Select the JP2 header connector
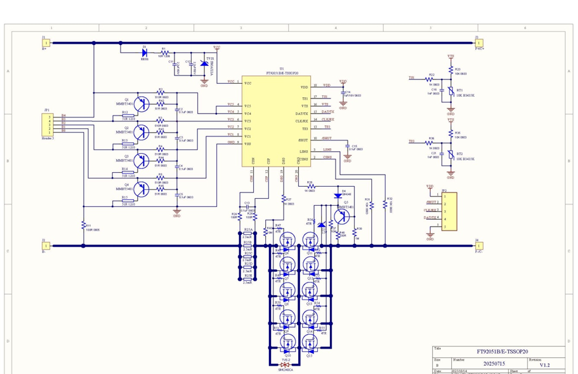578x374 pixels. point(449,211)
